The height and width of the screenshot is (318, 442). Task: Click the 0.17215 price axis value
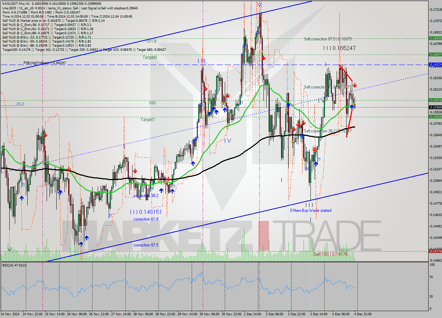436,10
